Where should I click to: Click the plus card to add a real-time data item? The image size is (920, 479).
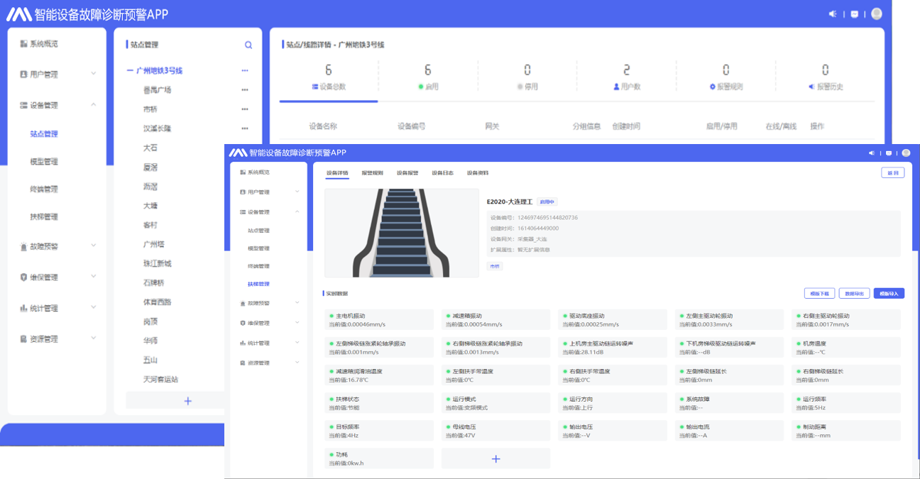point(495,459)
